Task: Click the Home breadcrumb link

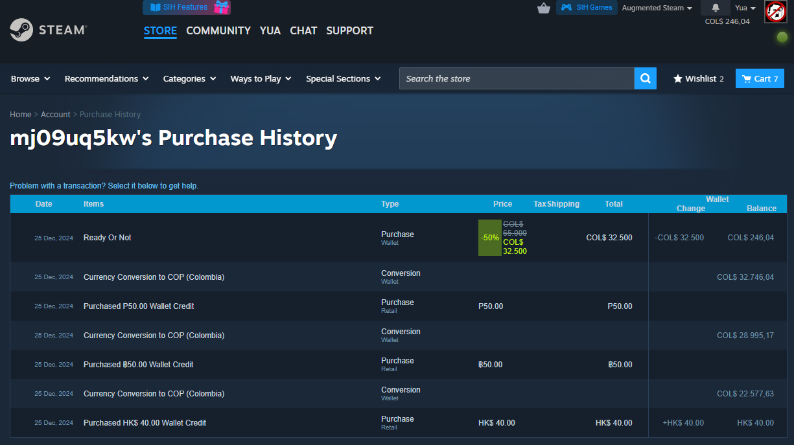Action: coord(21,114)
